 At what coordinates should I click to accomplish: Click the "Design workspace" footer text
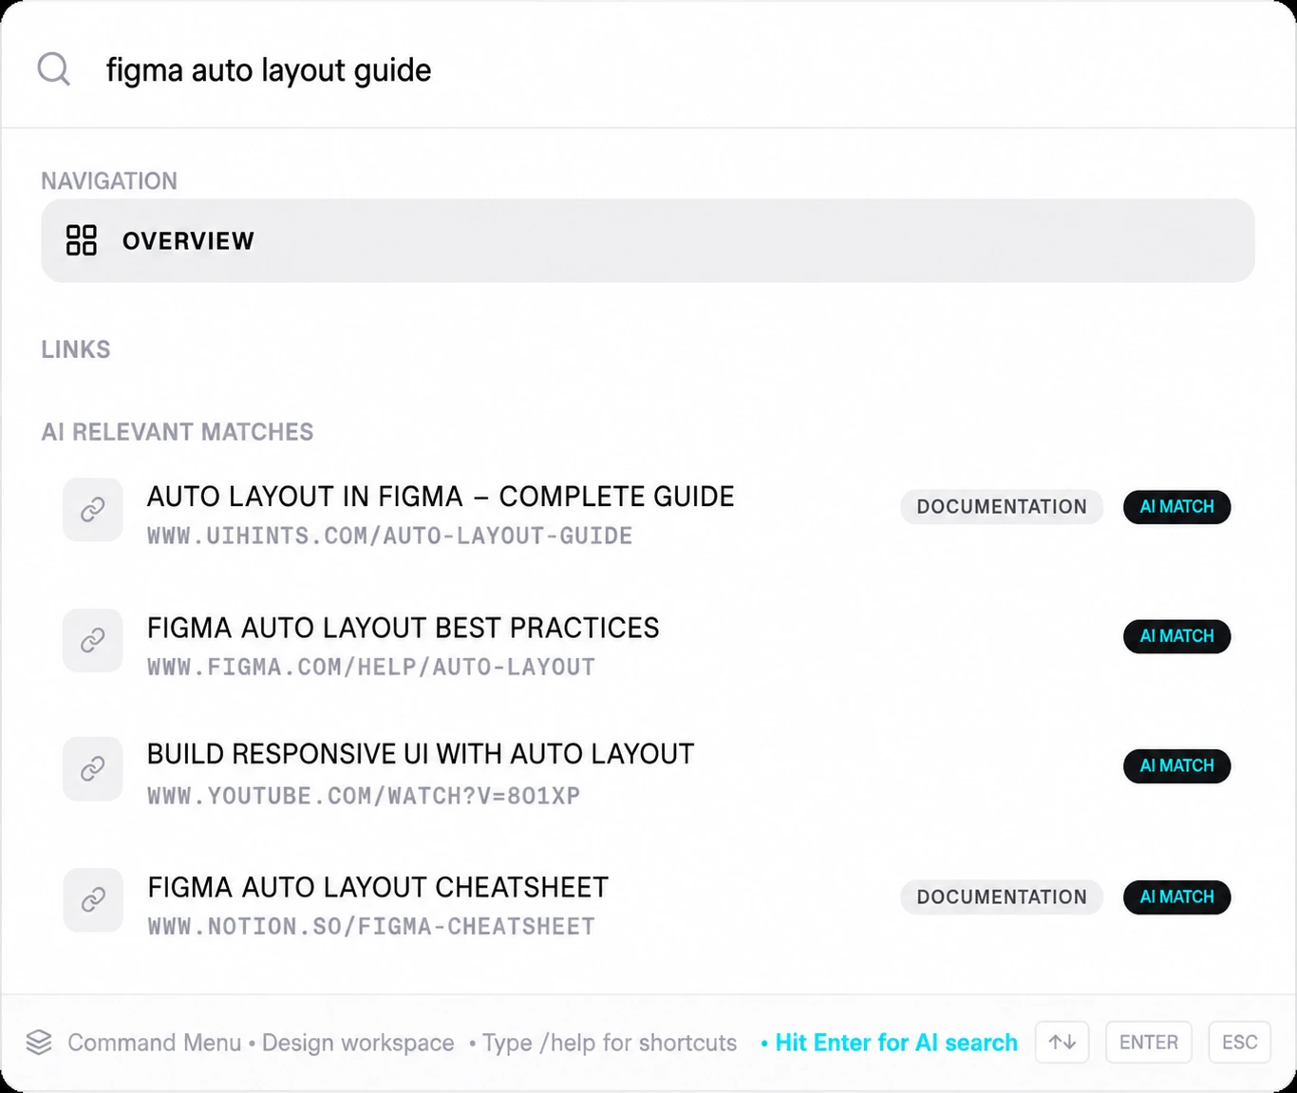point(358,1043)
